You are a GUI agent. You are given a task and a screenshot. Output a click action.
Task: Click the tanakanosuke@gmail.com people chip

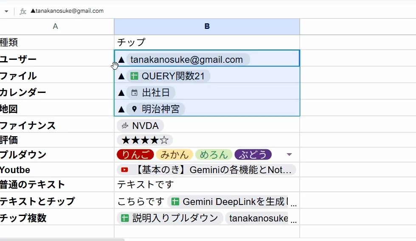tap(188, 59)
